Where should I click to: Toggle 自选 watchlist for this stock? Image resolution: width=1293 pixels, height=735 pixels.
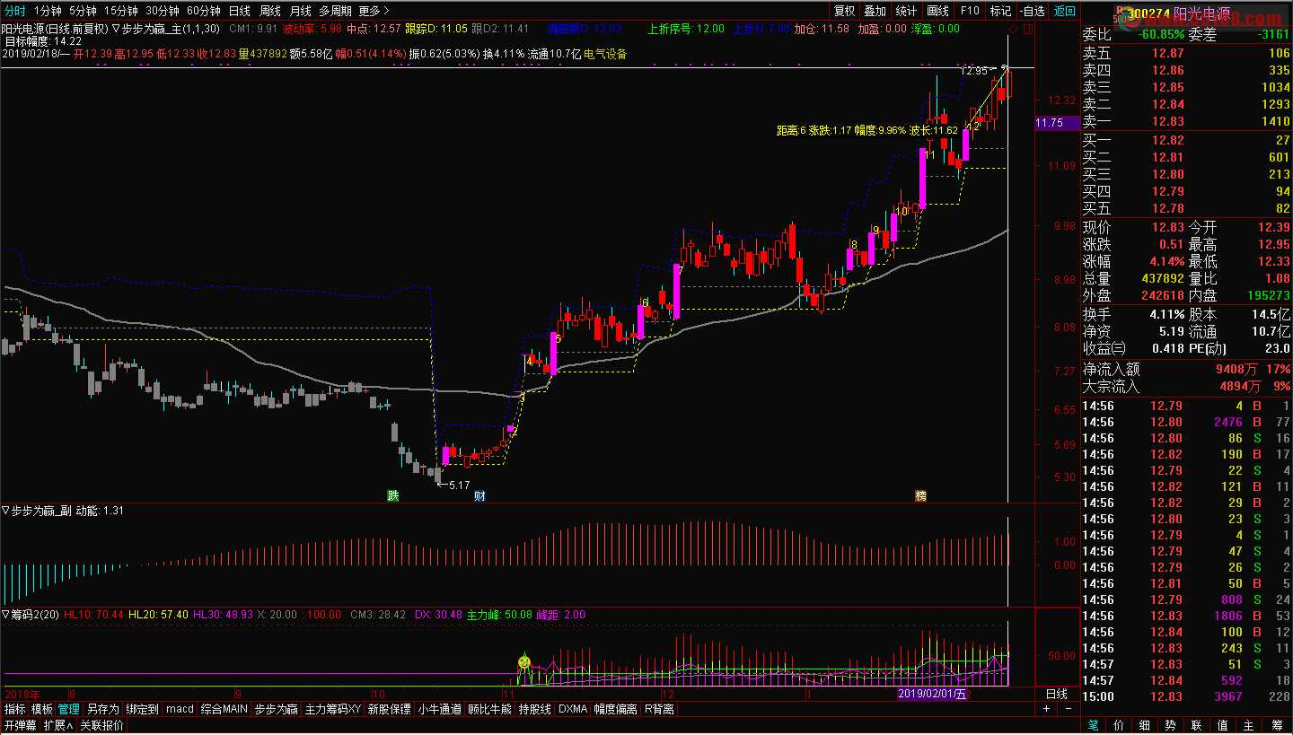[x=1033, y=11]
